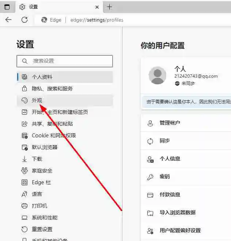Open the Edge 栏 settings label

tap(41, 182)
